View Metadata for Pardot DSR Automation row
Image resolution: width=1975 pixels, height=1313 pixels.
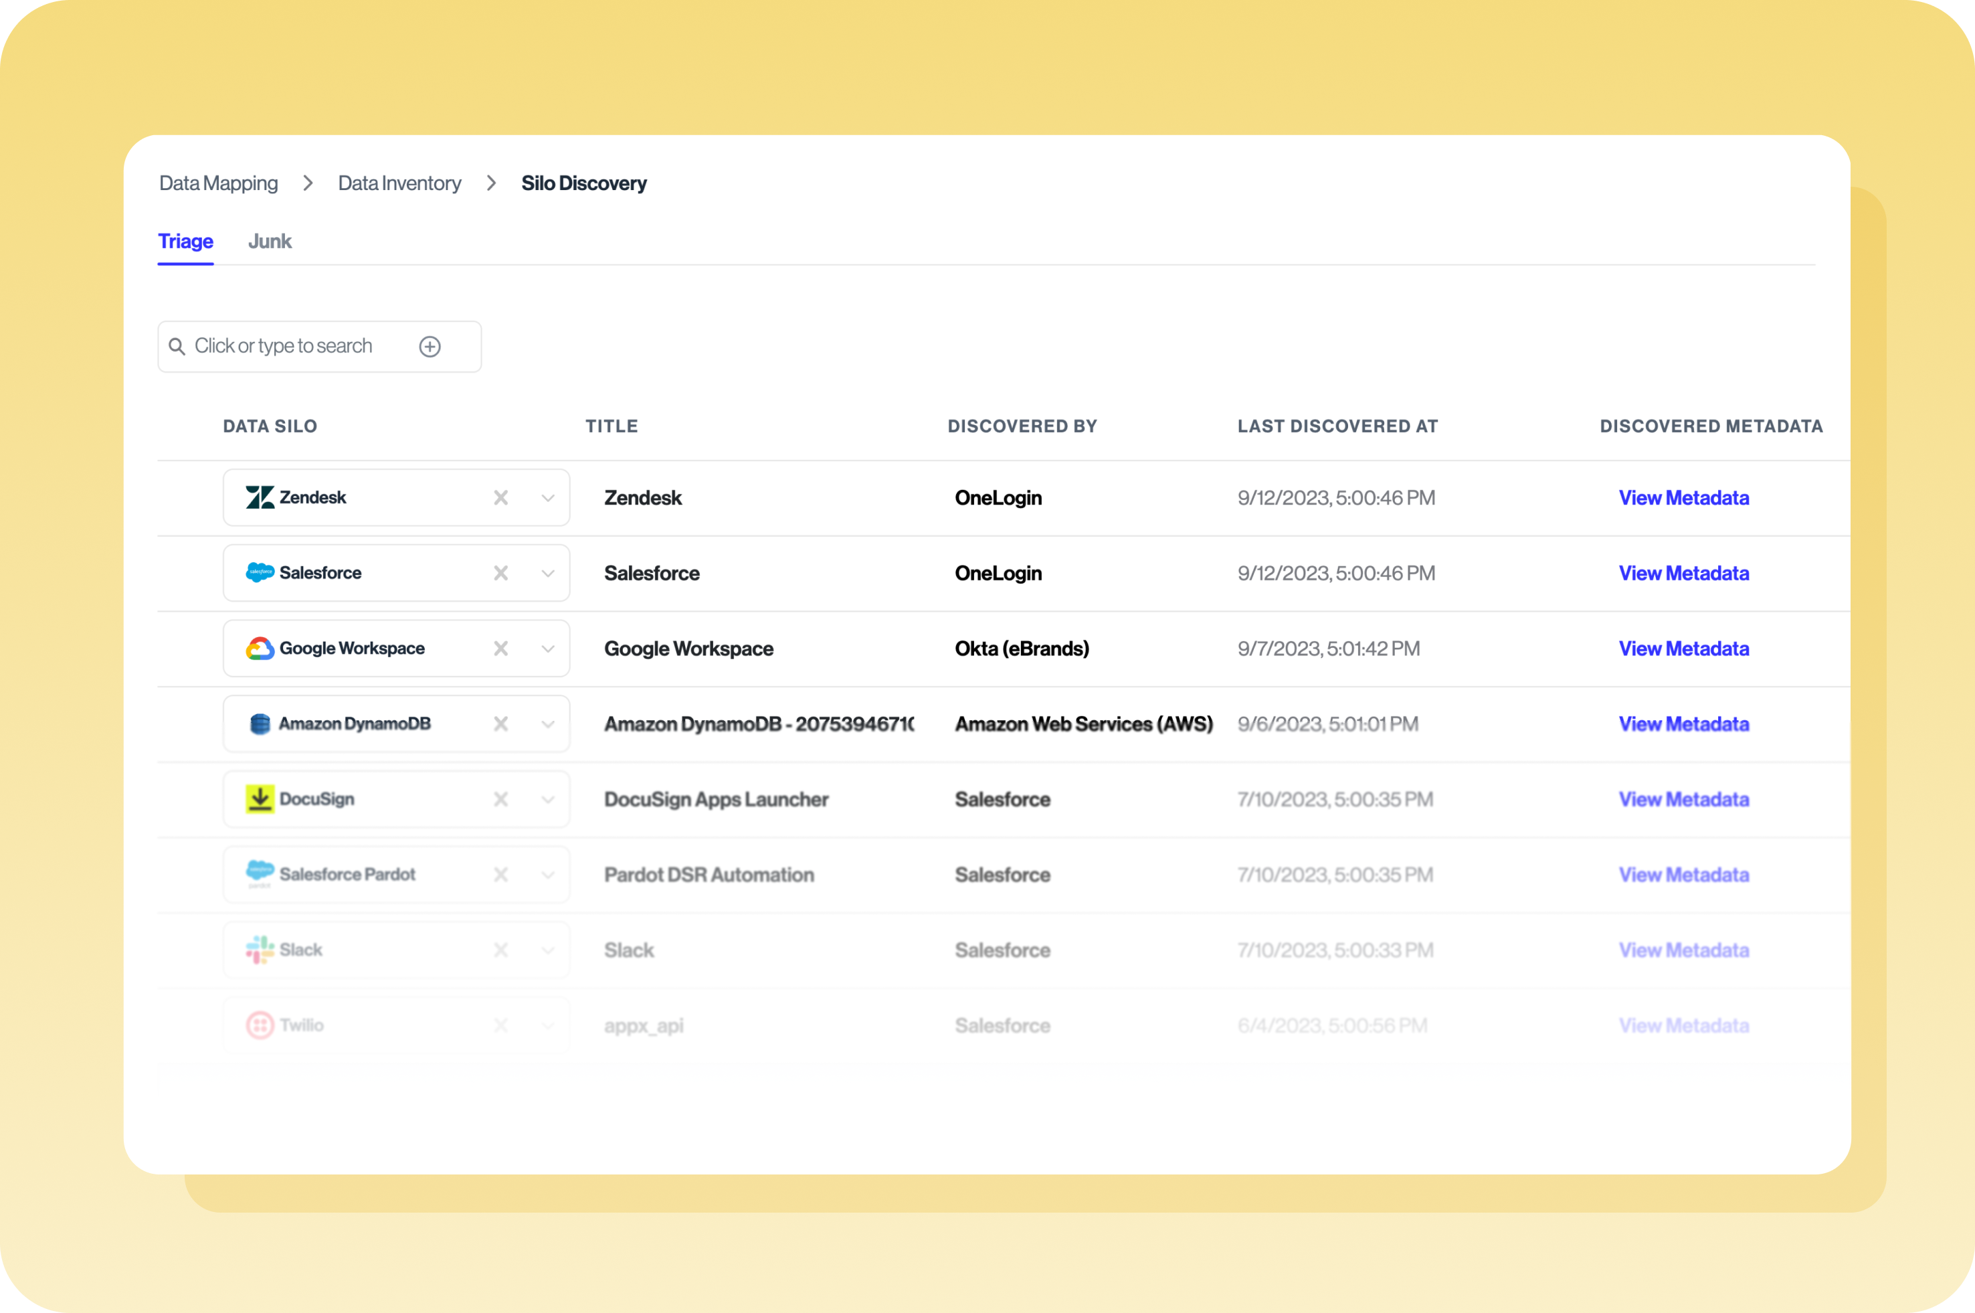(1684, 874)
